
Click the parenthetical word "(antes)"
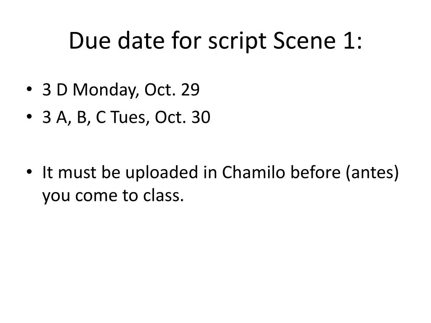(372, 173)
